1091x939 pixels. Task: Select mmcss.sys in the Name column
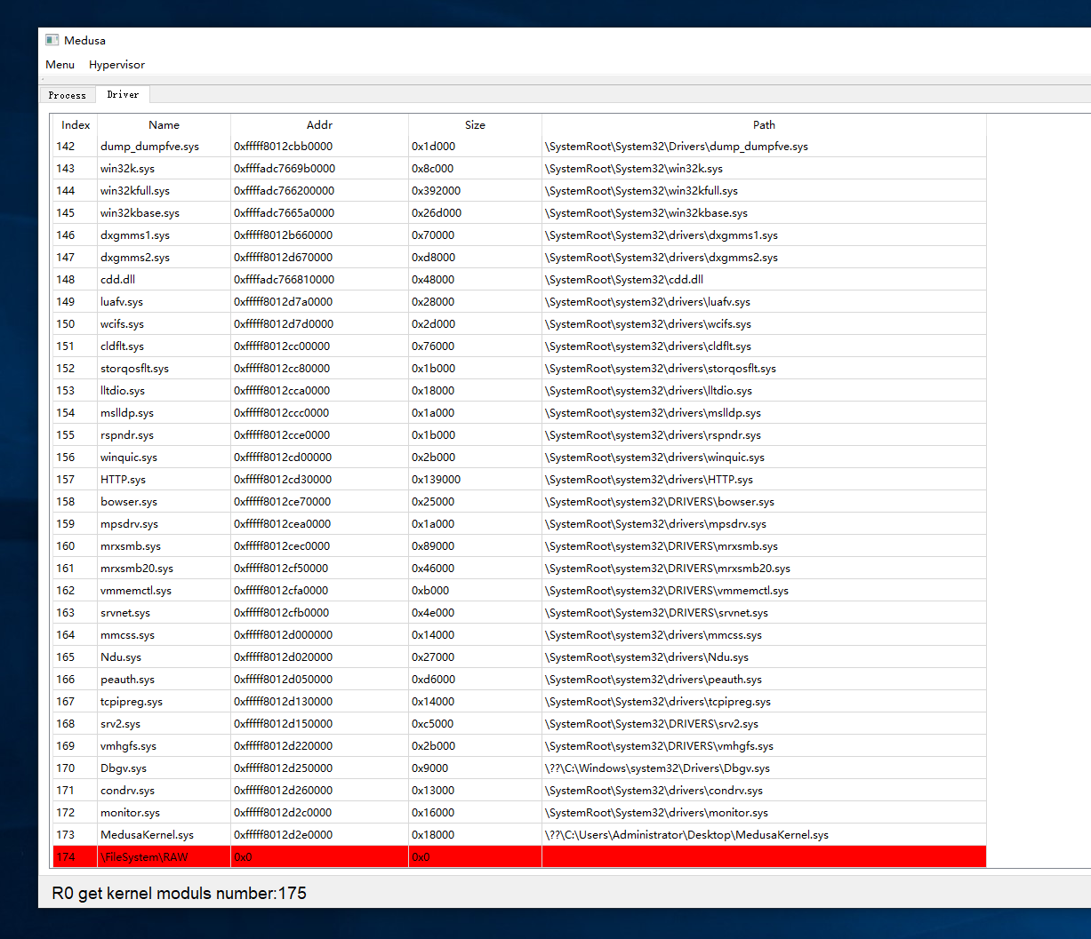click(x=164, y=635)
